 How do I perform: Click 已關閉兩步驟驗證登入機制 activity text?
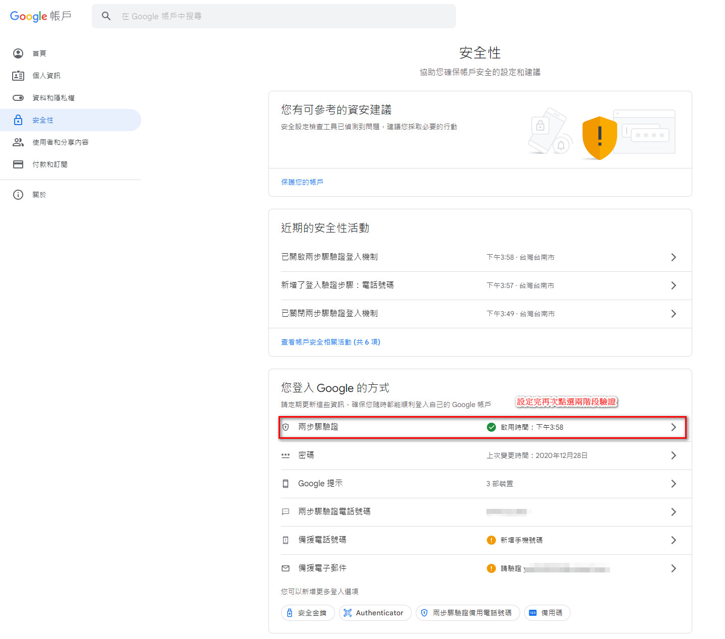329,314
